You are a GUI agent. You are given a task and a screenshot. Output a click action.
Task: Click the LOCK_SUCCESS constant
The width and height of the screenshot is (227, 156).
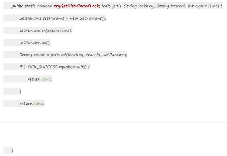(x=41, y=67)
